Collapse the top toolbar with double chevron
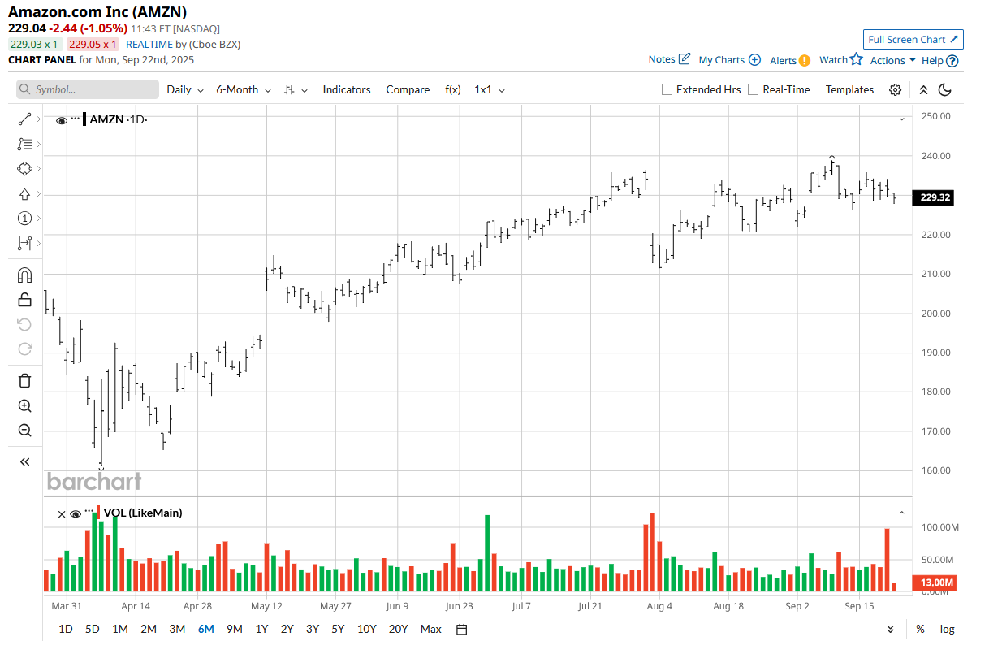This screenshot has width=989, height=654. (x=923, y=90)
